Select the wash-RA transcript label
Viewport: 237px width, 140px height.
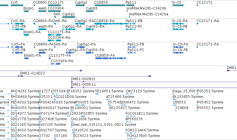click(46, 26)
